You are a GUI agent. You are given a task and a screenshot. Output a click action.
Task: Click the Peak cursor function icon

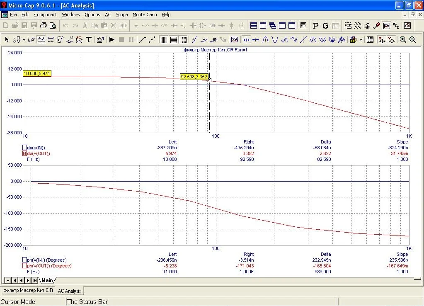tap(265, 40)
